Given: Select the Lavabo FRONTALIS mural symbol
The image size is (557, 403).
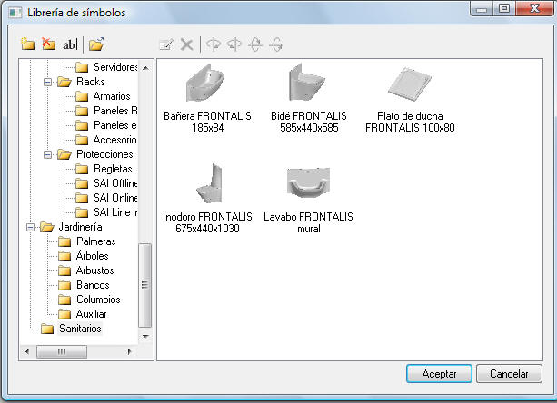Looking at the screenshot, I should (308, 200).
